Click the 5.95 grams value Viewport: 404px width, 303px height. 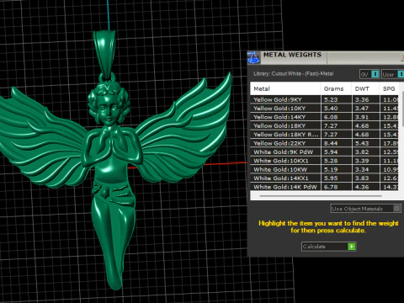(x=331, y=178)
